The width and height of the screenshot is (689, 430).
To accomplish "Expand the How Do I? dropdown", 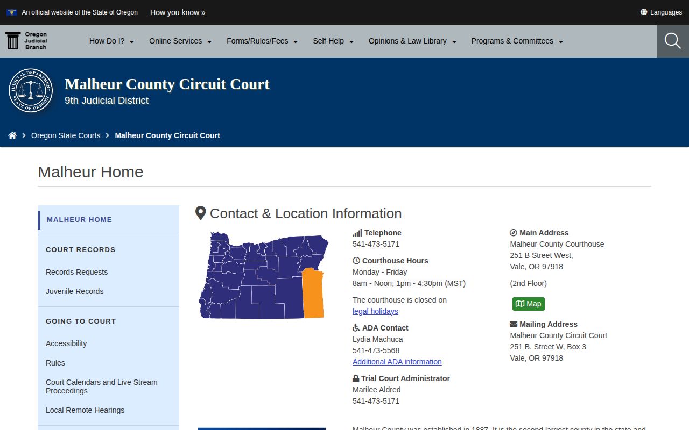I will point(112,41).
